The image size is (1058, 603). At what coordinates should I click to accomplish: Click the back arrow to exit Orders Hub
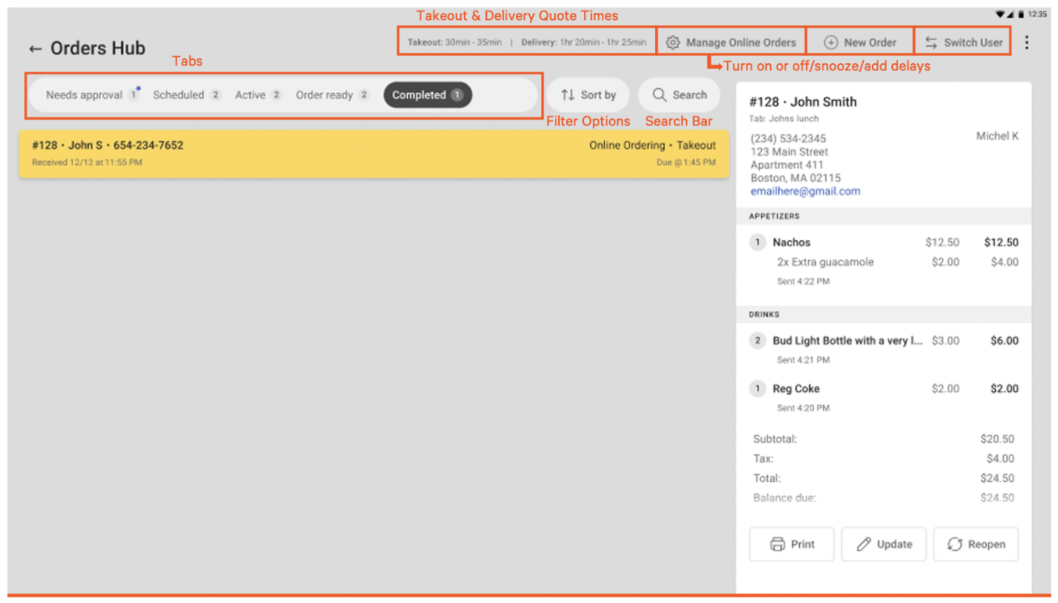(x=34, y=48)
